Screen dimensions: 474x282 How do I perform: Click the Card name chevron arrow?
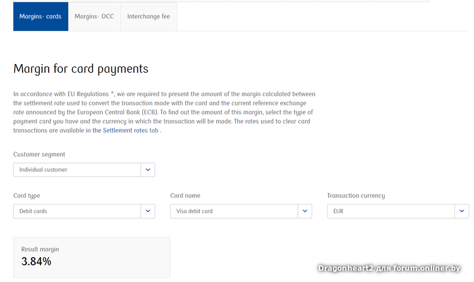click(305, 211)
